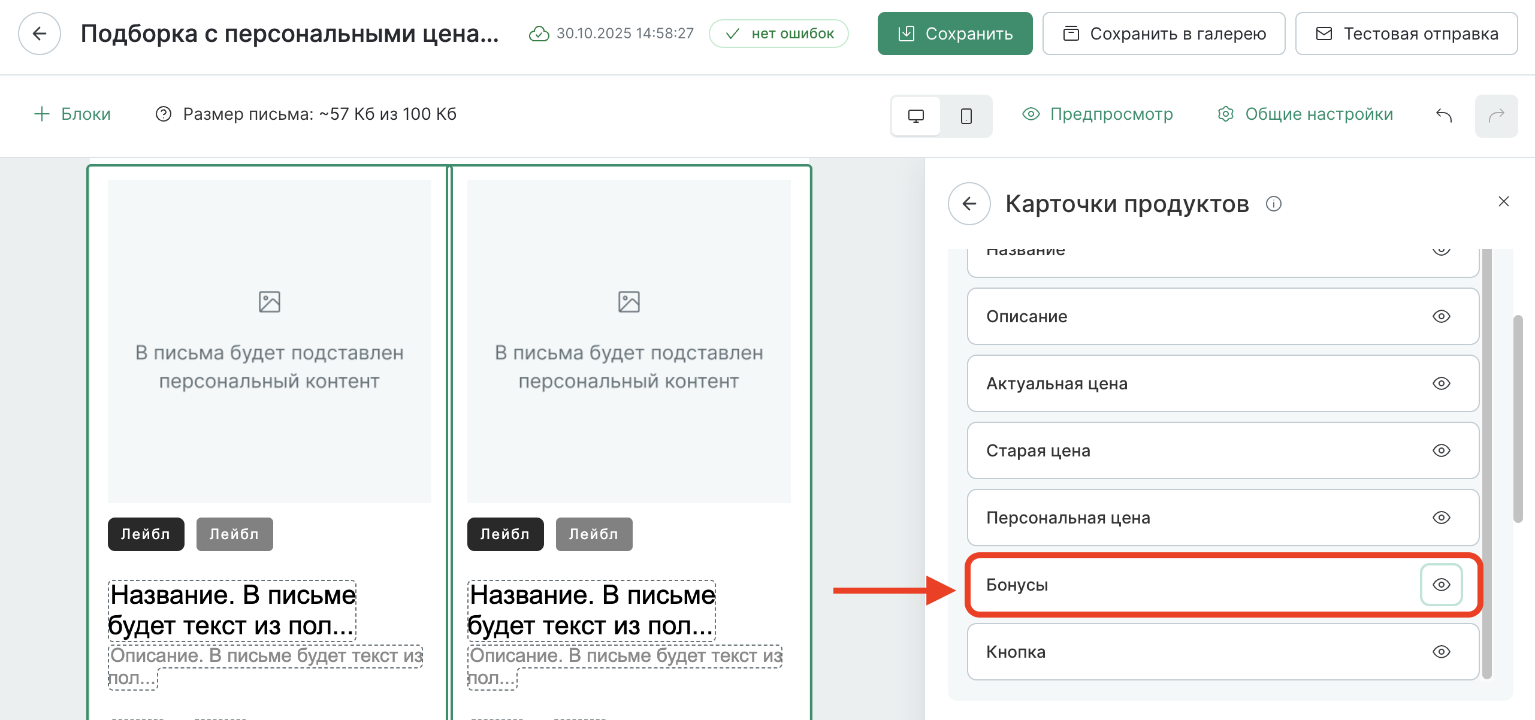Toggle visibility of Персональная цена

(x=1441, y=518)
